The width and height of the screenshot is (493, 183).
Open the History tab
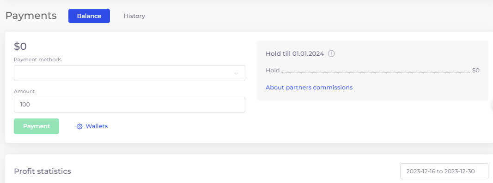click(x=134, y=16)
